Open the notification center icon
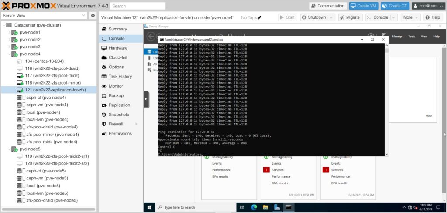 click(x=438, y=207)
